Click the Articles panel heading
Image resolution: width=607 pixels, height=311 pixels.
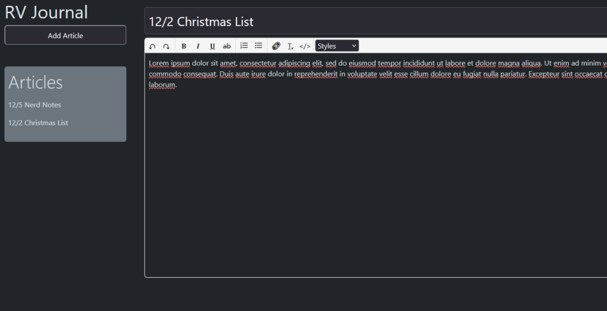[36, 82]
